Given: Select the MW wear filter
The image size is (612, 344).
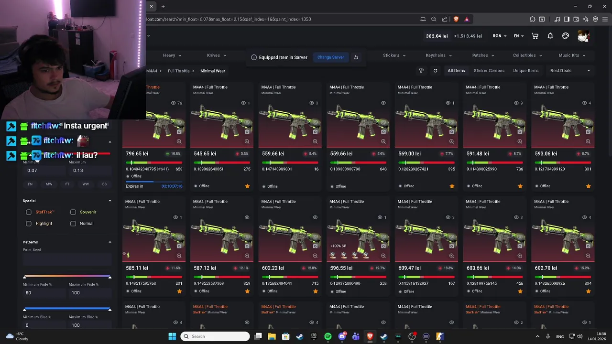Looking at the screenshot, I should 49,184.
